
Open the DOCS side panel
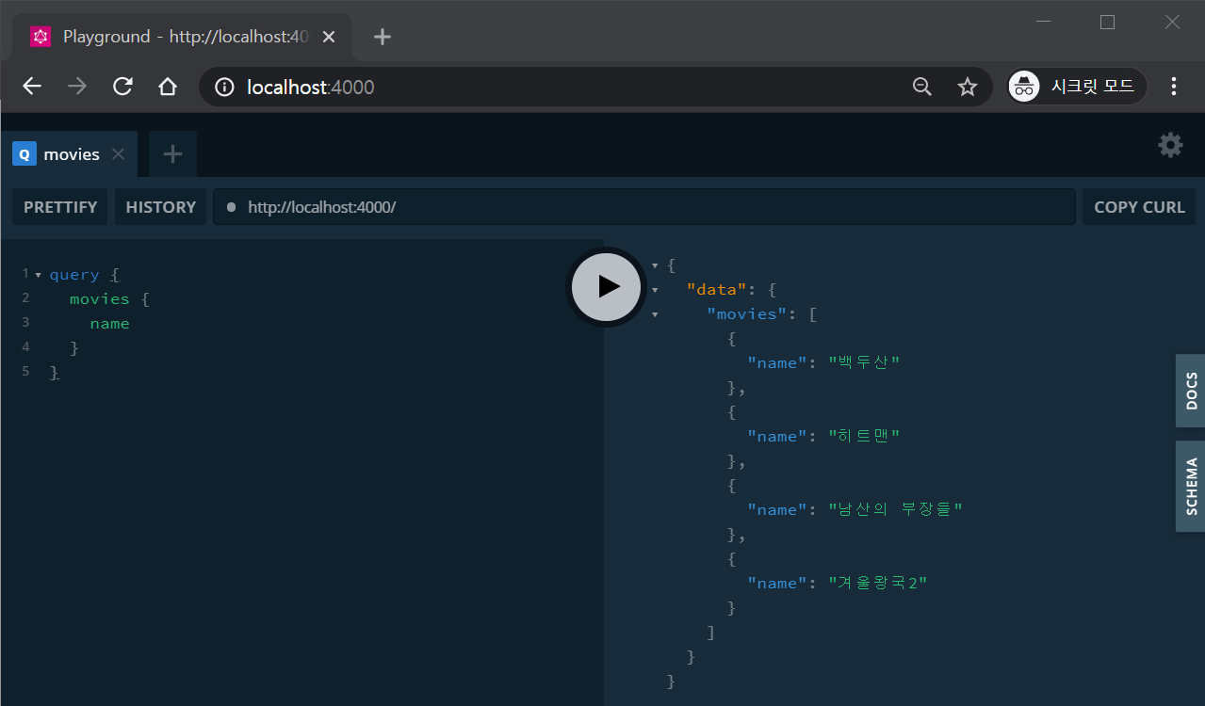tap(1190, 391)
